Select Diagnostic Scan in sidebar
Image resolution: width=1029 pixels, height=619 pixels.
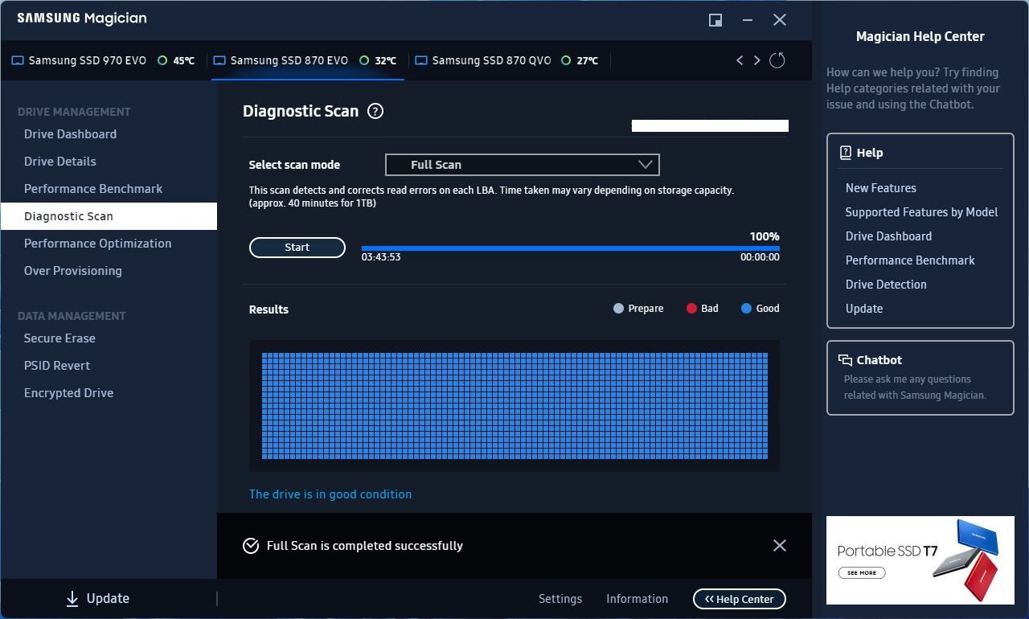click(x=109, y=216)
